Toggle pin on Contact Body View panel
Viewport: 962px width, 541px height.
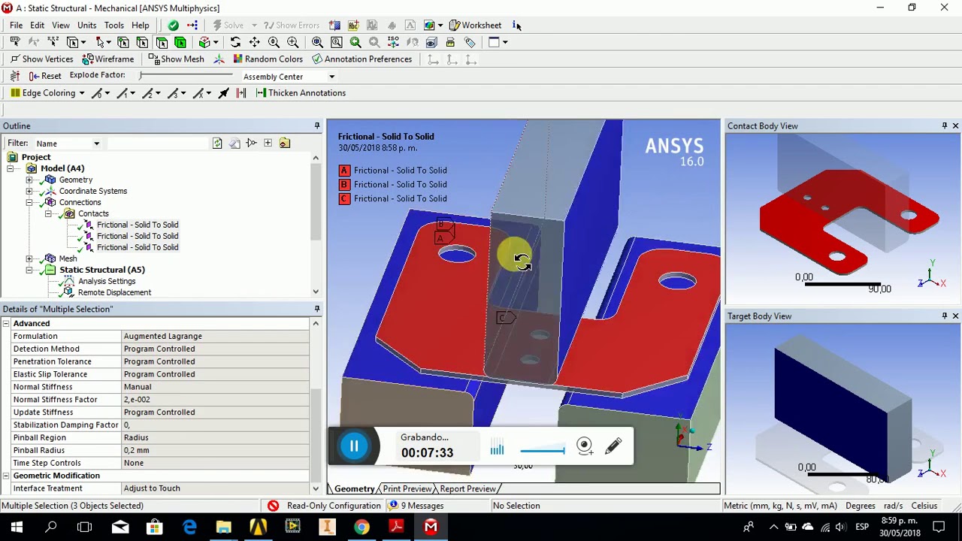pyautogui.click(x=945, y=125)
